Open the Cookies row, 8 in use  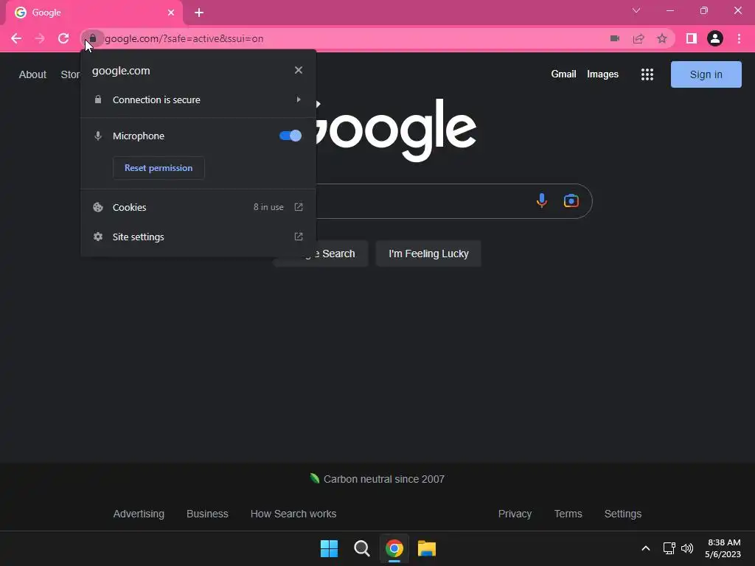click(198, 207)
